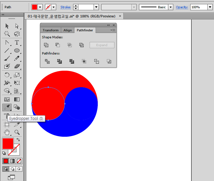This screenshot has width=214, height=181.
Task: Select the Selection tool black arrow
Action: click(7, 26)
